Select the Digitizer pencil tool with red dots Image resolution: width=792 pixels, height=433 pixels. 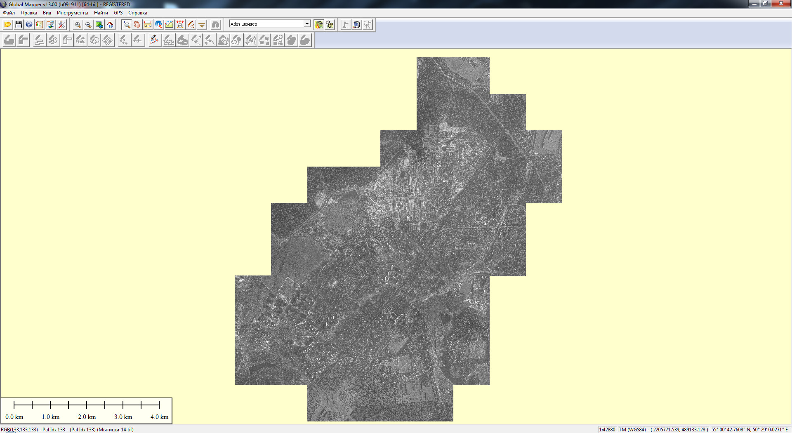(154, 40)
